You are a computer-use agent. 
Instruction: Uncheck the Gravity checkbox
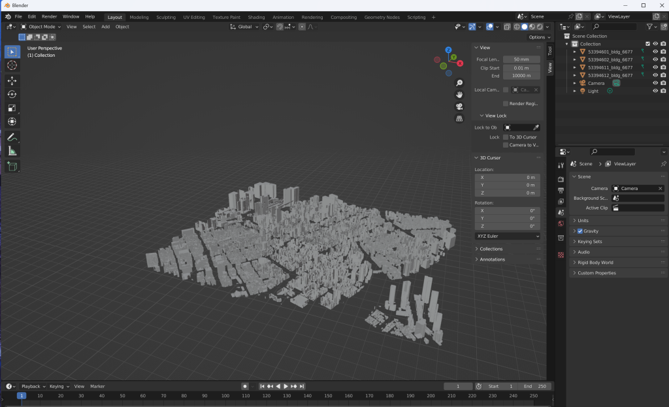[579, 231]
